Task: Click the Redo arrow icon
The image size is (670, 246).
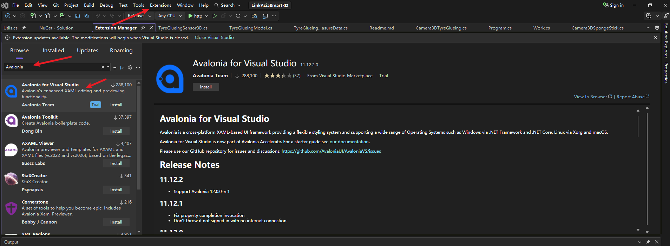Action: [112, 16]
